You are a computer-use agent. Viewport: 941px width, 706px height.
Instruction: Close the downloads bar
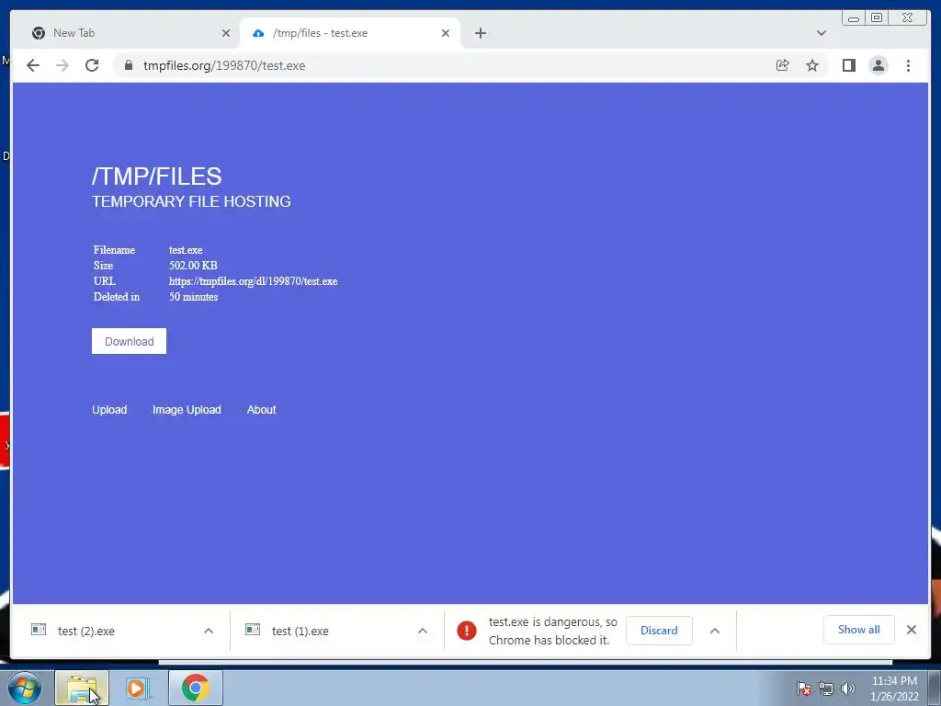(x=912, y=630)
